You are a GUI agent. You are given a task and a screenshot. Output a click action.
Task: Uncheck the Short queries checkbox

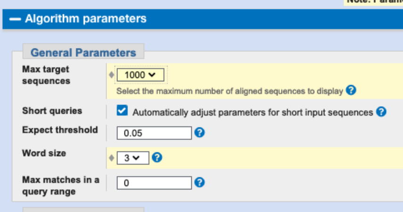[x=122, y=110]
